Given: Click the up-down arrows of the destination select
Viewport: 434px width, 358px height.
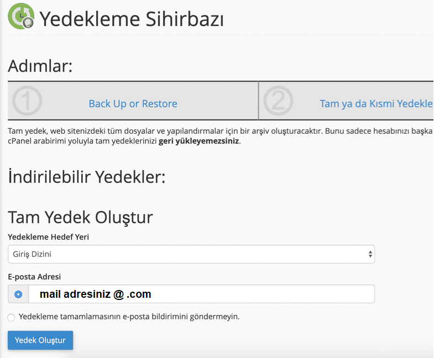Looking at the screenshot, I should [370, 254].
